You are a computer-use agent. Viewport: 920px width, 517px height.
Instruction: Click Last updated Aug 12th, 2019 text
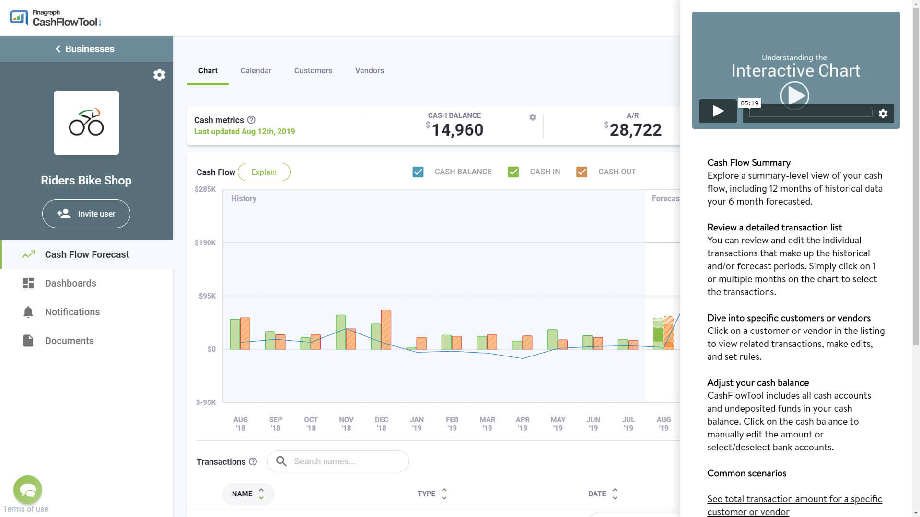[x=245, y=131]
